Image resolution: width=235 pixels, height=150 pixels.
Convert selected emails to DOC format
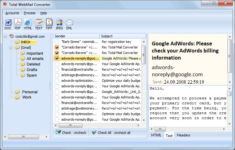[8, 24]
